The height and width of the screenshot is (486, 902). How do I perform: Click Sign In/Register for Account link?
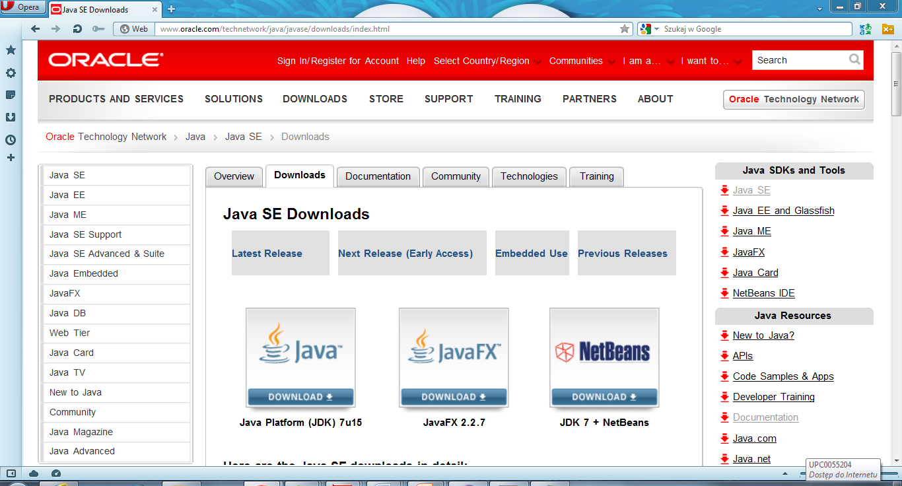pos(338,61)
